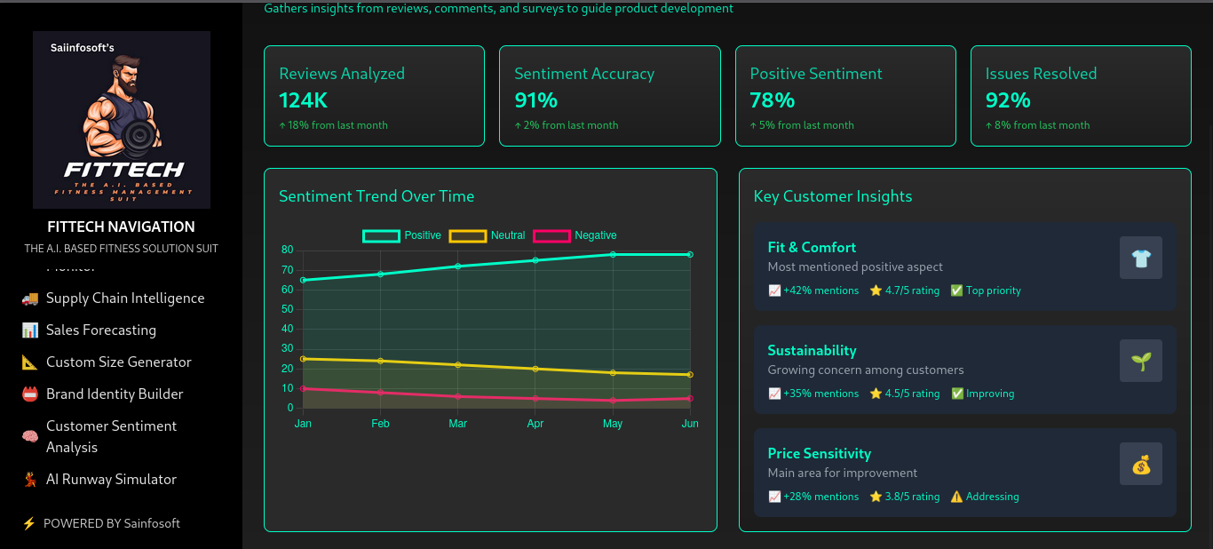Image resolution: width=1213 pixels, height=549 pixels.
Task: Click the June data point on Positive line
Action: [x=690, y=255]
